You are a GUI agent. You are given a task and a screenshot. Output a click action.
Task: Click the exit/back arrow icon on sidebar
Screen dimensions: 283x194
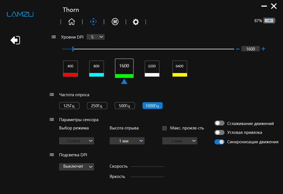tap(15, 40)
